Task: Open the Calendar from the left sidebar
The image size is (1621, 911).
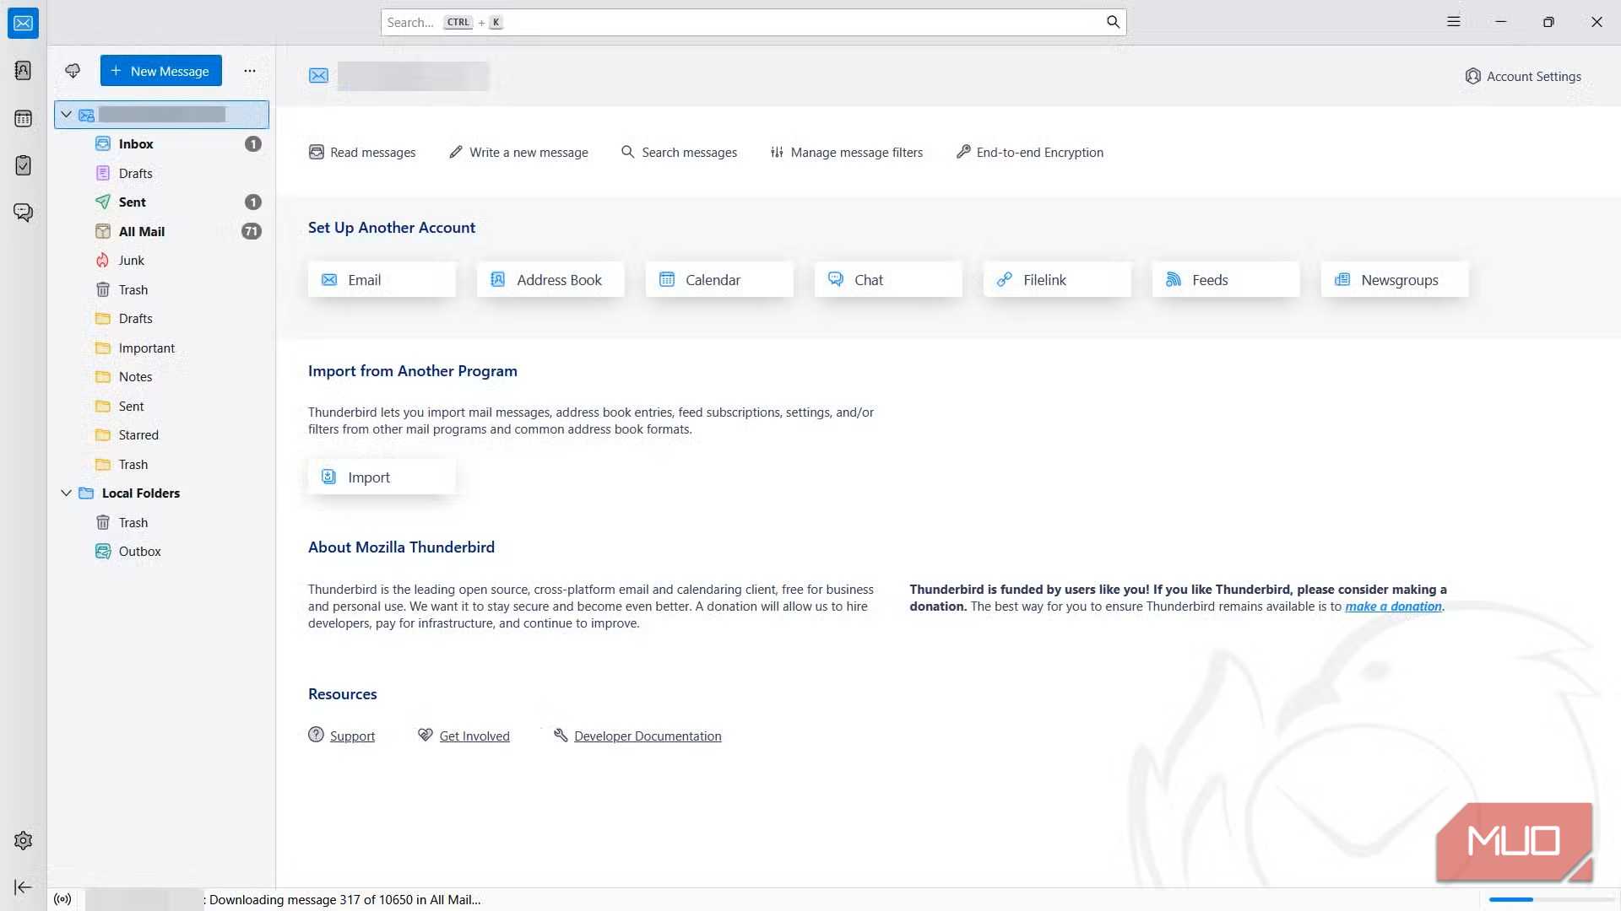Action: (x=23, y=118)
